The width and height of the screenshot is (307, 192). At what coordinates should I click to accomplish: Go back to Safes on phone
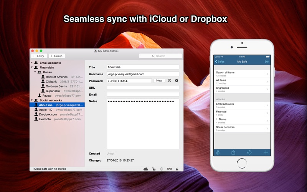(x=220, y=61)
